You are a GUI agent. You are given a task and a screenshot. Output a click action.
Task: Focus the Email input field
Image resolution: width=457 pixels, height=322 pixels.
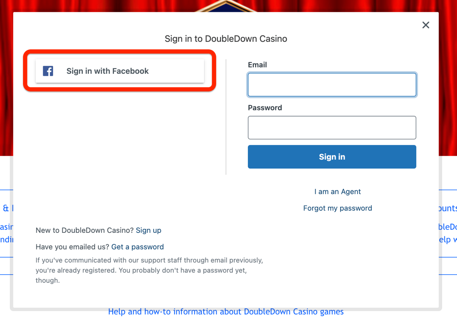[x=332, y=85]
